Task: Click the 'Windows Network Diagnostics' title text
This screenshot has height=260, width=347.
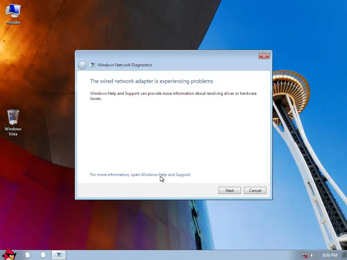Action: (125, 65)
